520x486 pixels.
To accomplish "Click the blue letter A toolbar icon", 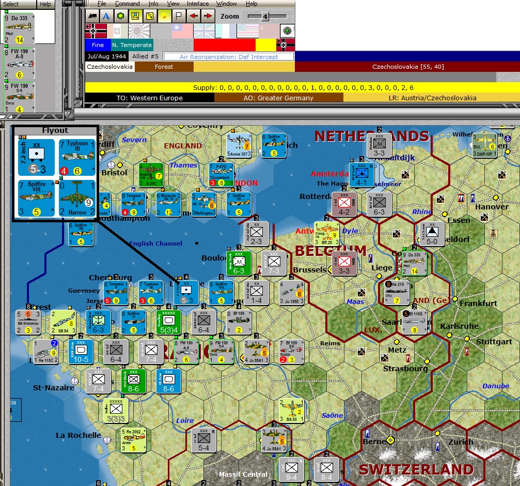I will coord(106,16).
